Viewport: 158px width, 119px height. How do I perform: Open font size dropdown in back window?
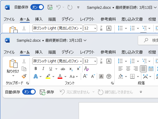[x=95, y=28]
